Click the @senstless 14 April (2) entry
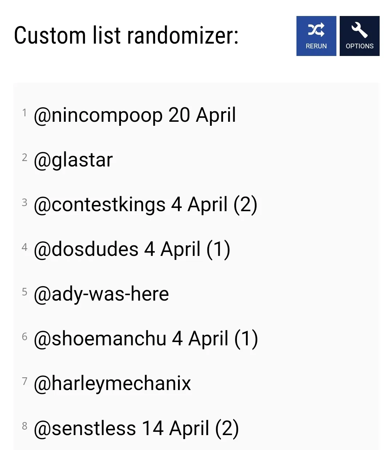Viewport: 384px width, 450px height. coord(136,428)
